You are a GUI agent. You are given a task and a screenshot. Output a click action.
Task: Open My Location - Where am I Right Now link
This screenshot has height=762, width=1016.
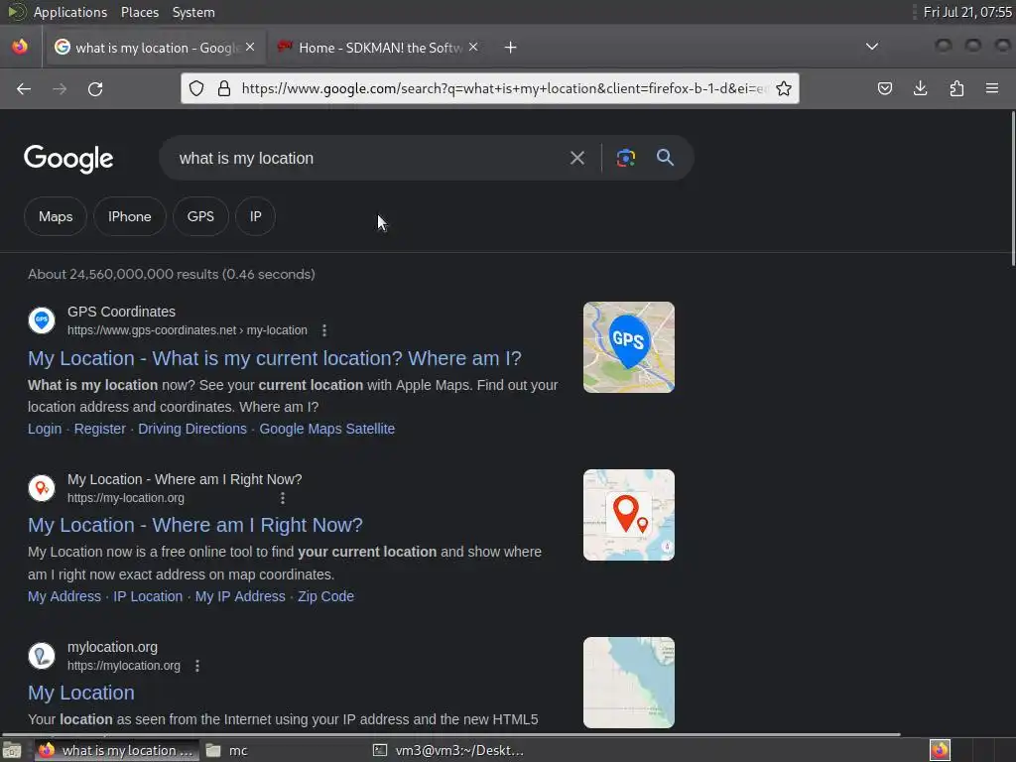(x=195, y=525)
